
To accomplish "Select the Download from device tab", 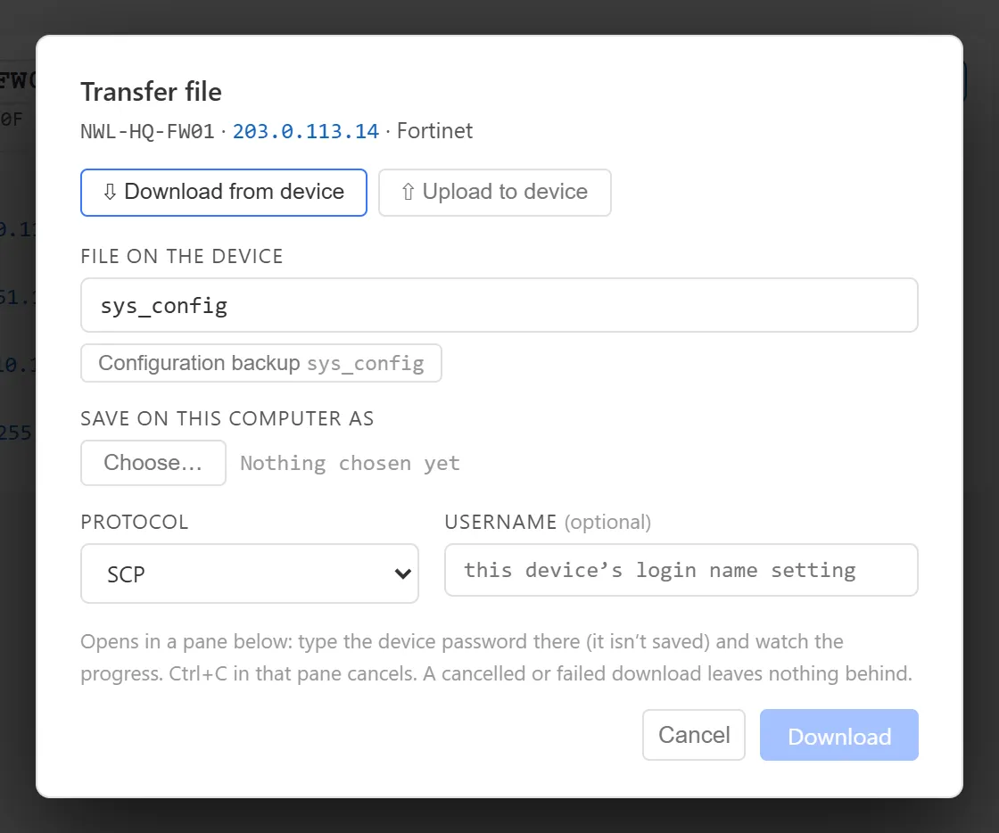I will [x=224, y=193].
